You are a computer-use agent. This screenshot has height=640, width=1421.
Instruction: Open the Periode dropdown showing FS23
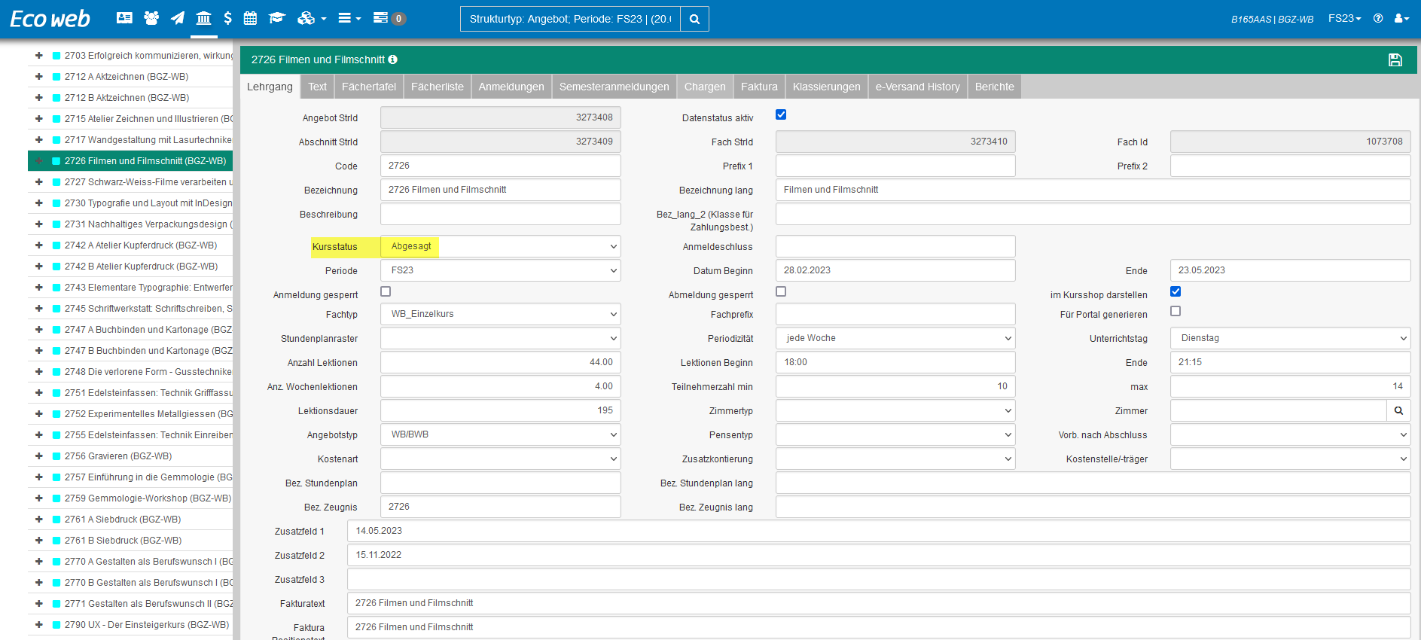pyautogui.click(x=501, y=270)
